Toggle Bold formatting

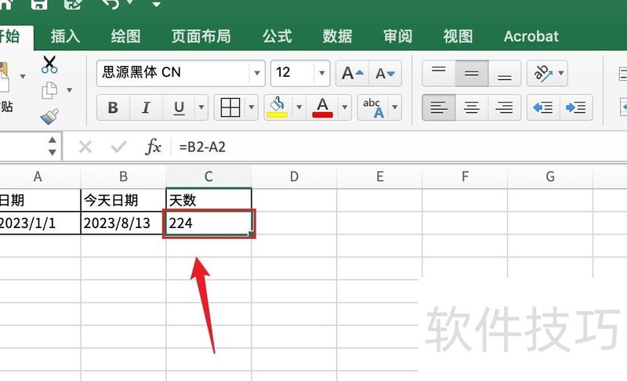coord(113,107)
